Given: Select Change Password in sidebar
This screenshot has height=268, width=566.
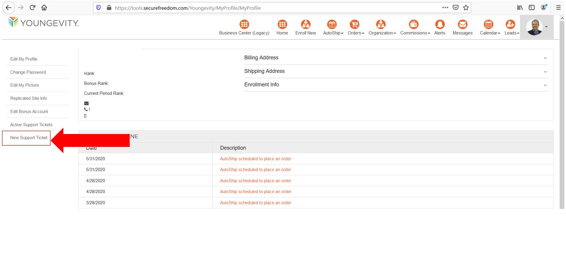Looking at the screenshot, I should [x=28, y=72].
